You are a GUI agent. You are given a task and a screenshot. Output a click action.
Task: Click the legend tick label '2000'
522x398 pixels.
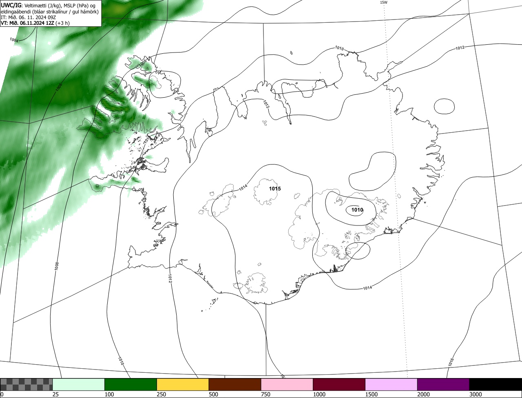(424, 394)
